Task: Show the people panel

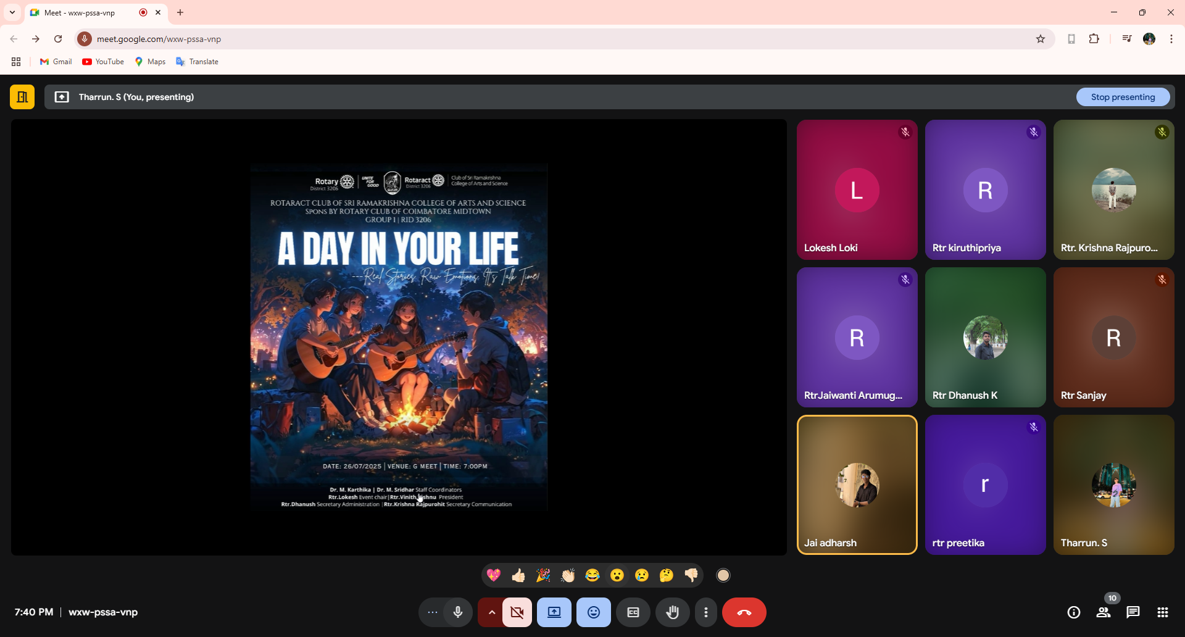Action: pos(1104,612)
